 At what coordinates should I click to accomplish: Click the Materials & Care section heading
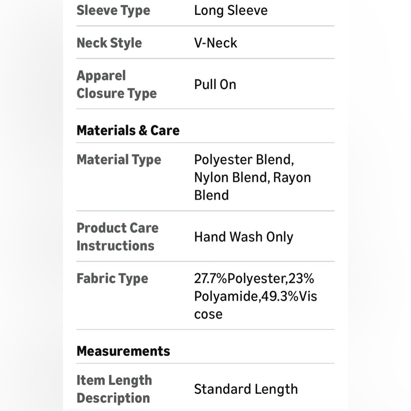pos(128,130)
